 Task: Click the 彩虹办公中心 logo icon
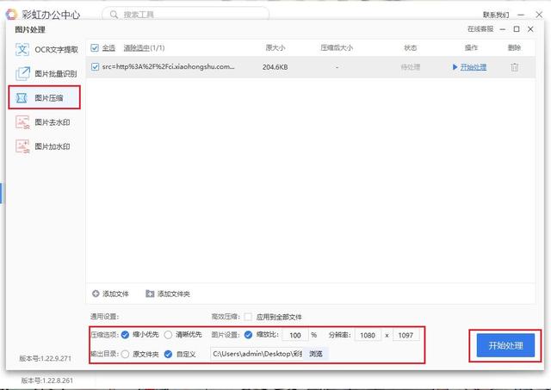tap(11, 15)
